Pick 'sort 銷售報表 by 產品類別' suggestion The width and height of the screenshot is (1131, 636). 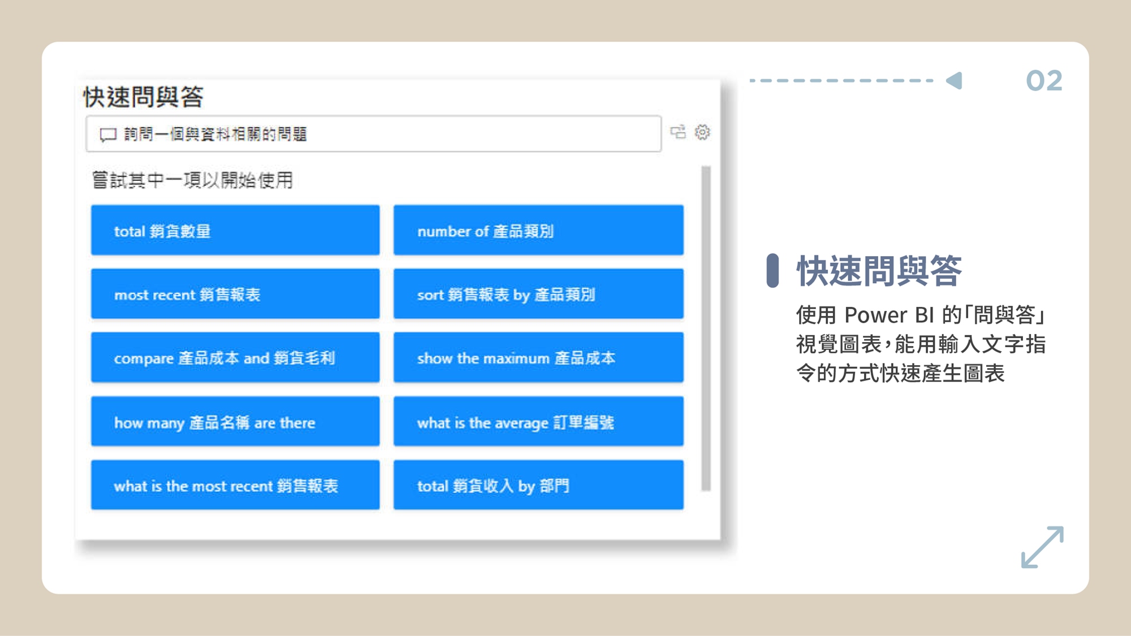pos(538,294)
